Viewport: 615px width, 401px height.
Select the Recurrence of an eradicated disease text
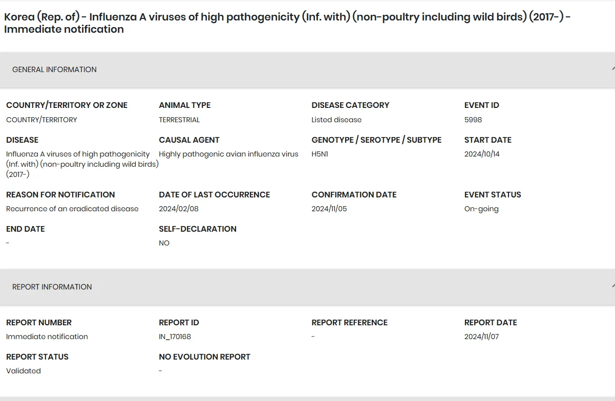72,209
